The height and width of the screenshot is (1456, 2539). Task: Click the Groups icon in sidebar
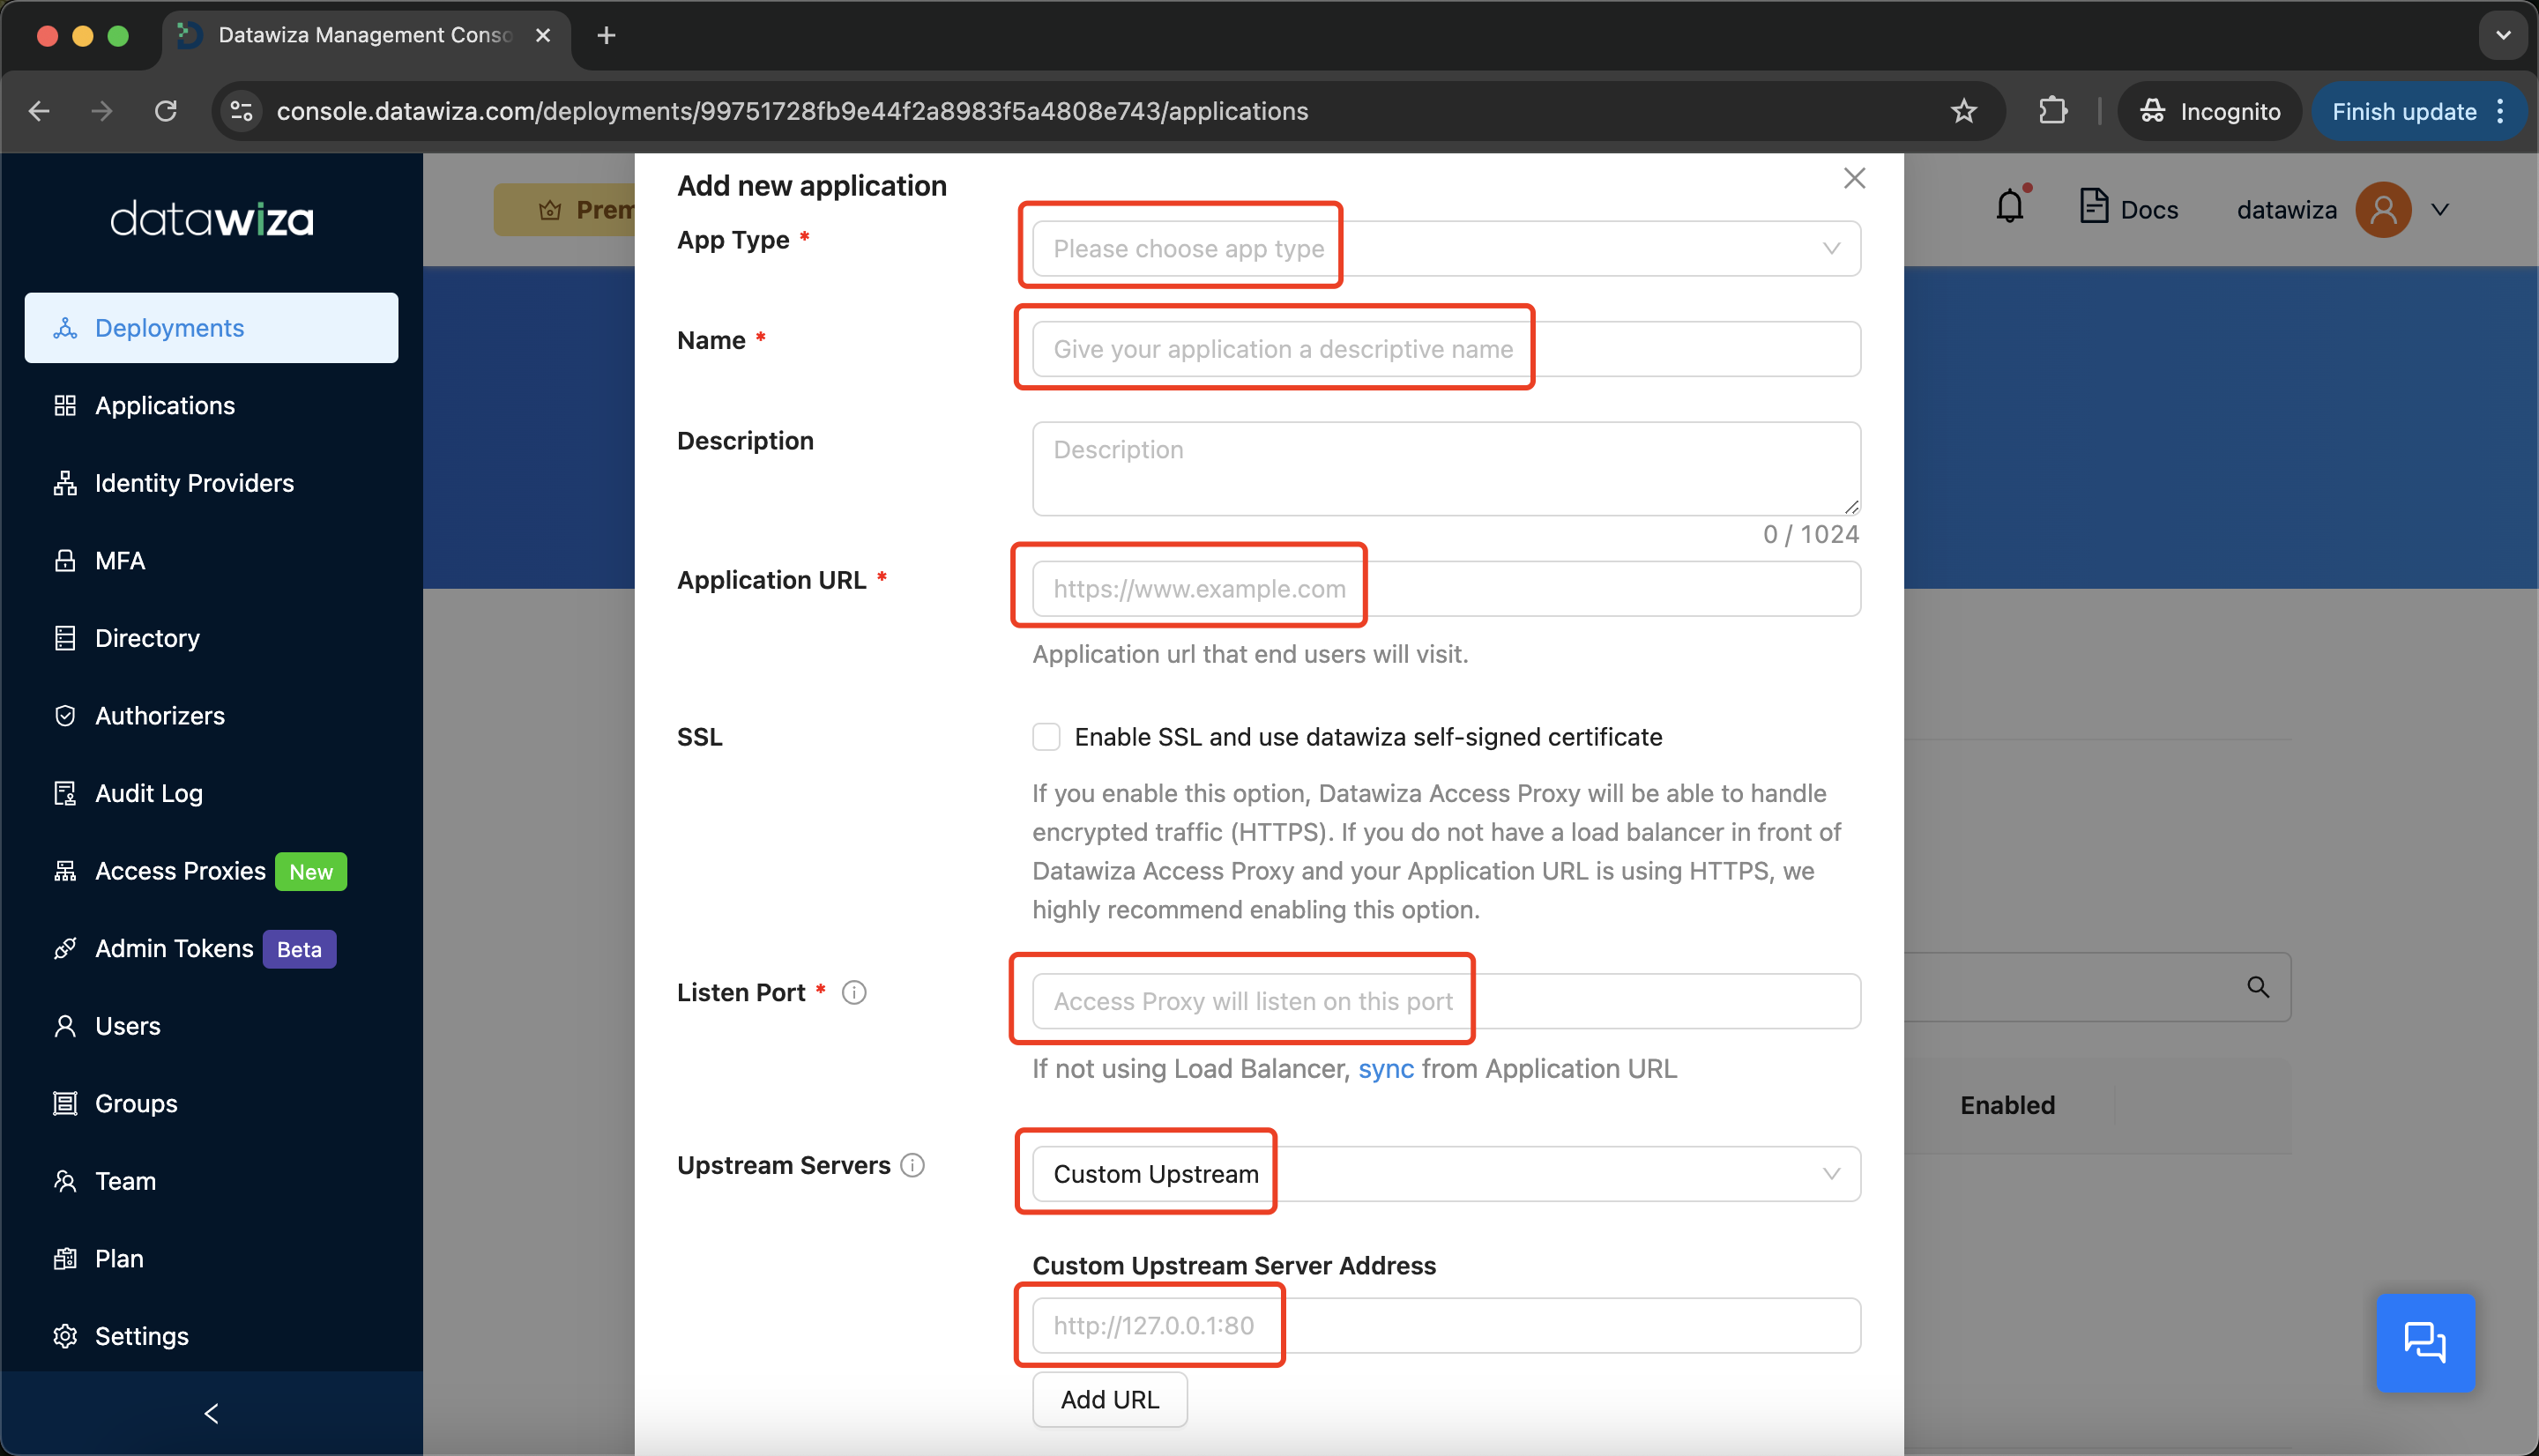click(65, 1103)
